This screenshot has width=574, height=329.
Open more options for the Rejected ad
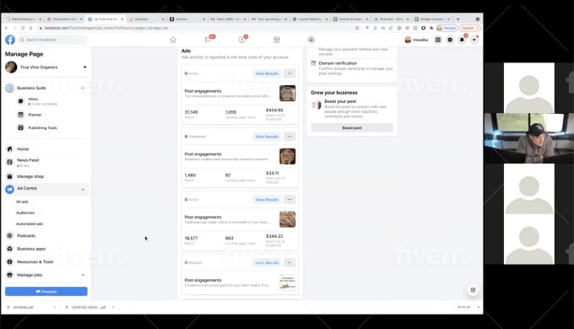[x=290, y=262]
